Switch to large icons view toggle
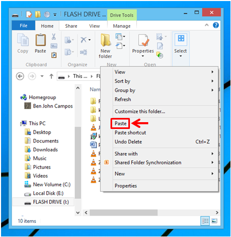Image resolution: width=231 pixels, height=237 pixels. pos(214,221)
